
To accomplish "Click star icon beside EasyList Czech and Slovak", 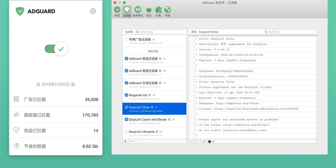I will pos(169,119).
